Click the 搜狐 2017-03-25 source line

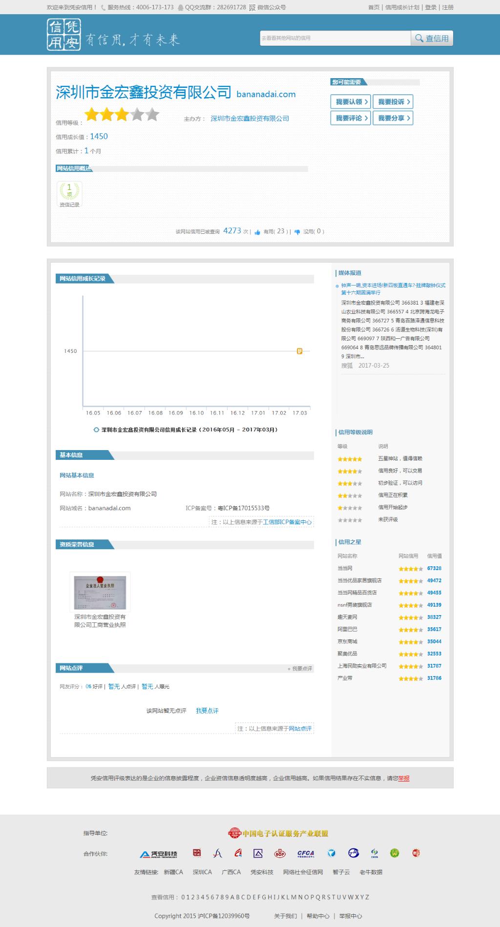(x=365, y=366)
